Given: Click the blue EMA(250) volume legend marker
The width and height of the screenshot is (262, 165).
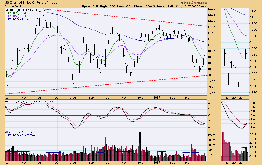Looking at the screenshot, I should coord(7,135).
